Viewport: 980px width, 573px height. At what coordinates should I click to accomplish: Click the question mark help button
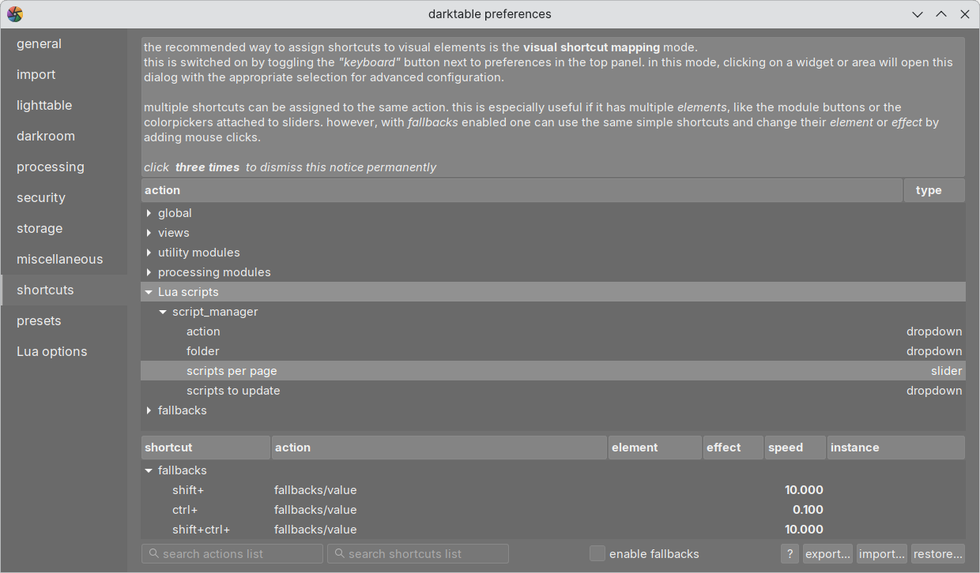coord(790,554)
